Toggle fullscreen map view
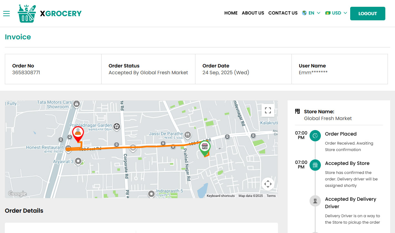The image size is (395, 233). [268, 110]
